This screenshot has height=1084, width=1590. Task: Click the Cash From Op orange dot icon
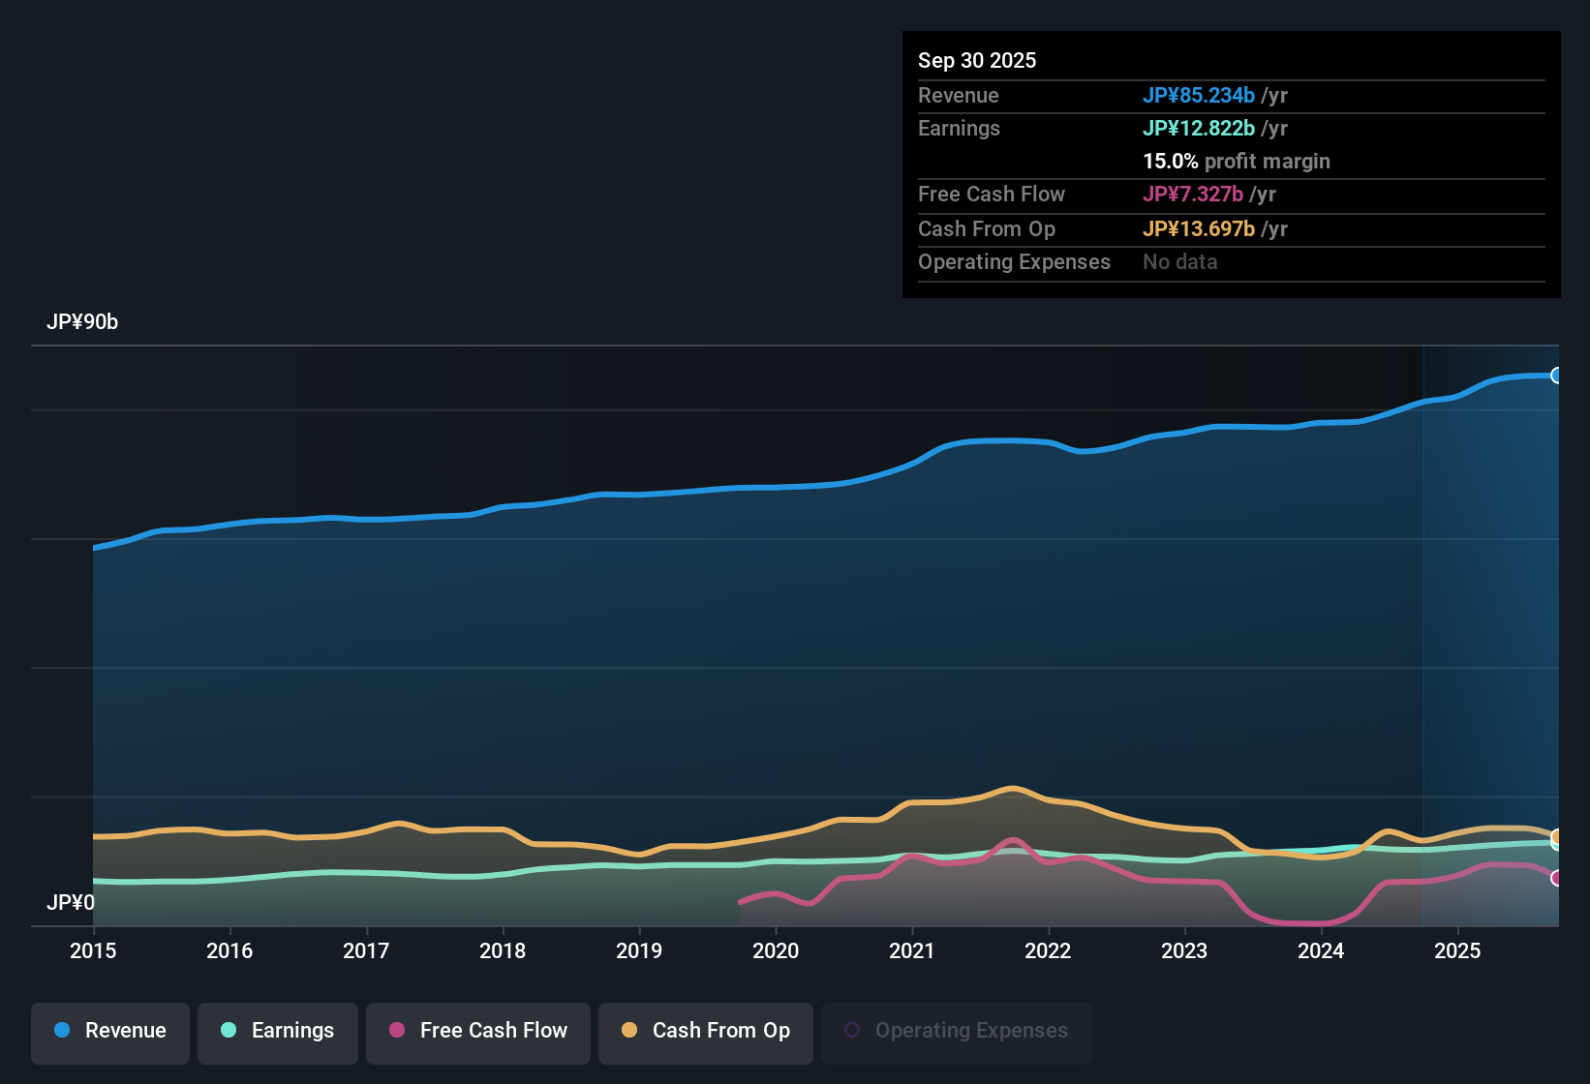pyautogui.click(x=628, y=1031)
